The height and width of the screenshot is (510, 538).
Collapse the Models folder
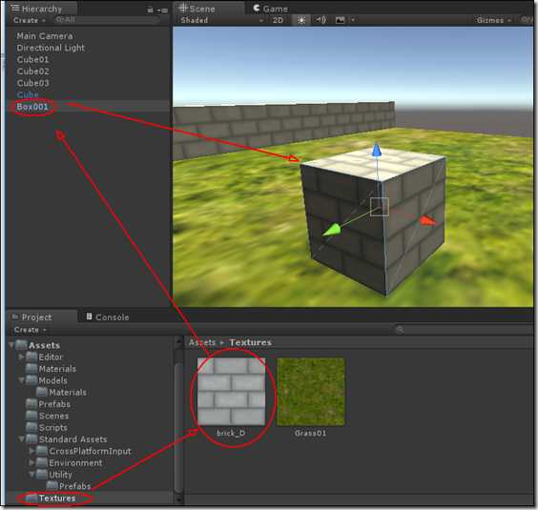pos(22,380)
